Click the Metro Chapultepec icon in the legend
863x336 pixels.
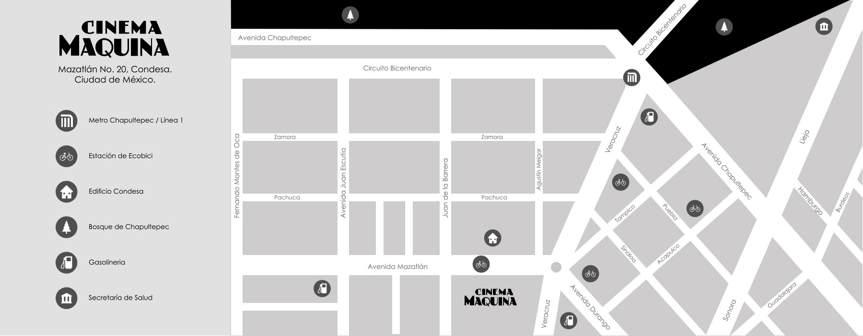(66, 120)
